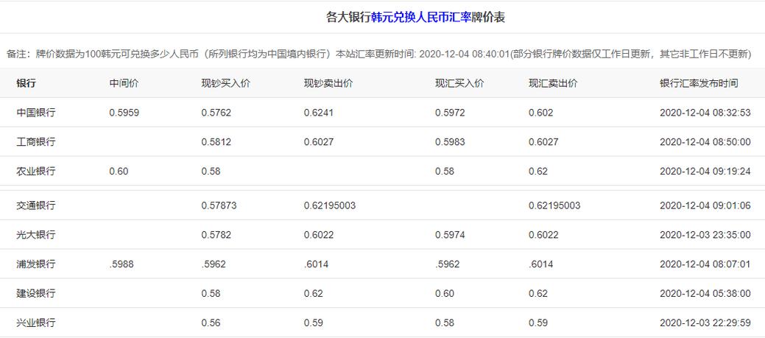Click timestamp 2020-12-04 08:50:00
Screen dimensions: 765x338
pyautogui.click(x=705, y=142)
